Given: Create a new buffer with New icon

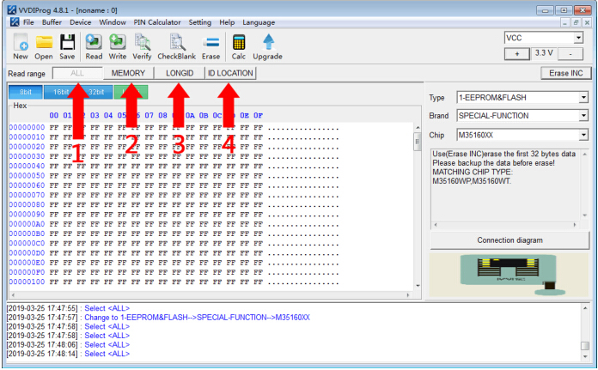Looking at the screenshot, I should point(21,47).
